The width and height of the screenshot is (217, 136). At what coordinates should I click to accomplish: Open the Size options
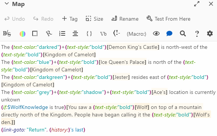coord(94,19)
